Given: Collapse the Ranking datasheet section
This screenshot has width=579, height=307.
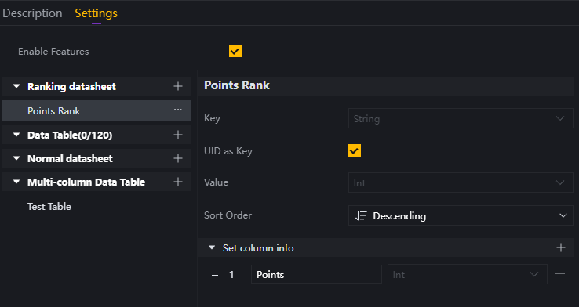Looking at the screenshot, I should pos(16,86).
